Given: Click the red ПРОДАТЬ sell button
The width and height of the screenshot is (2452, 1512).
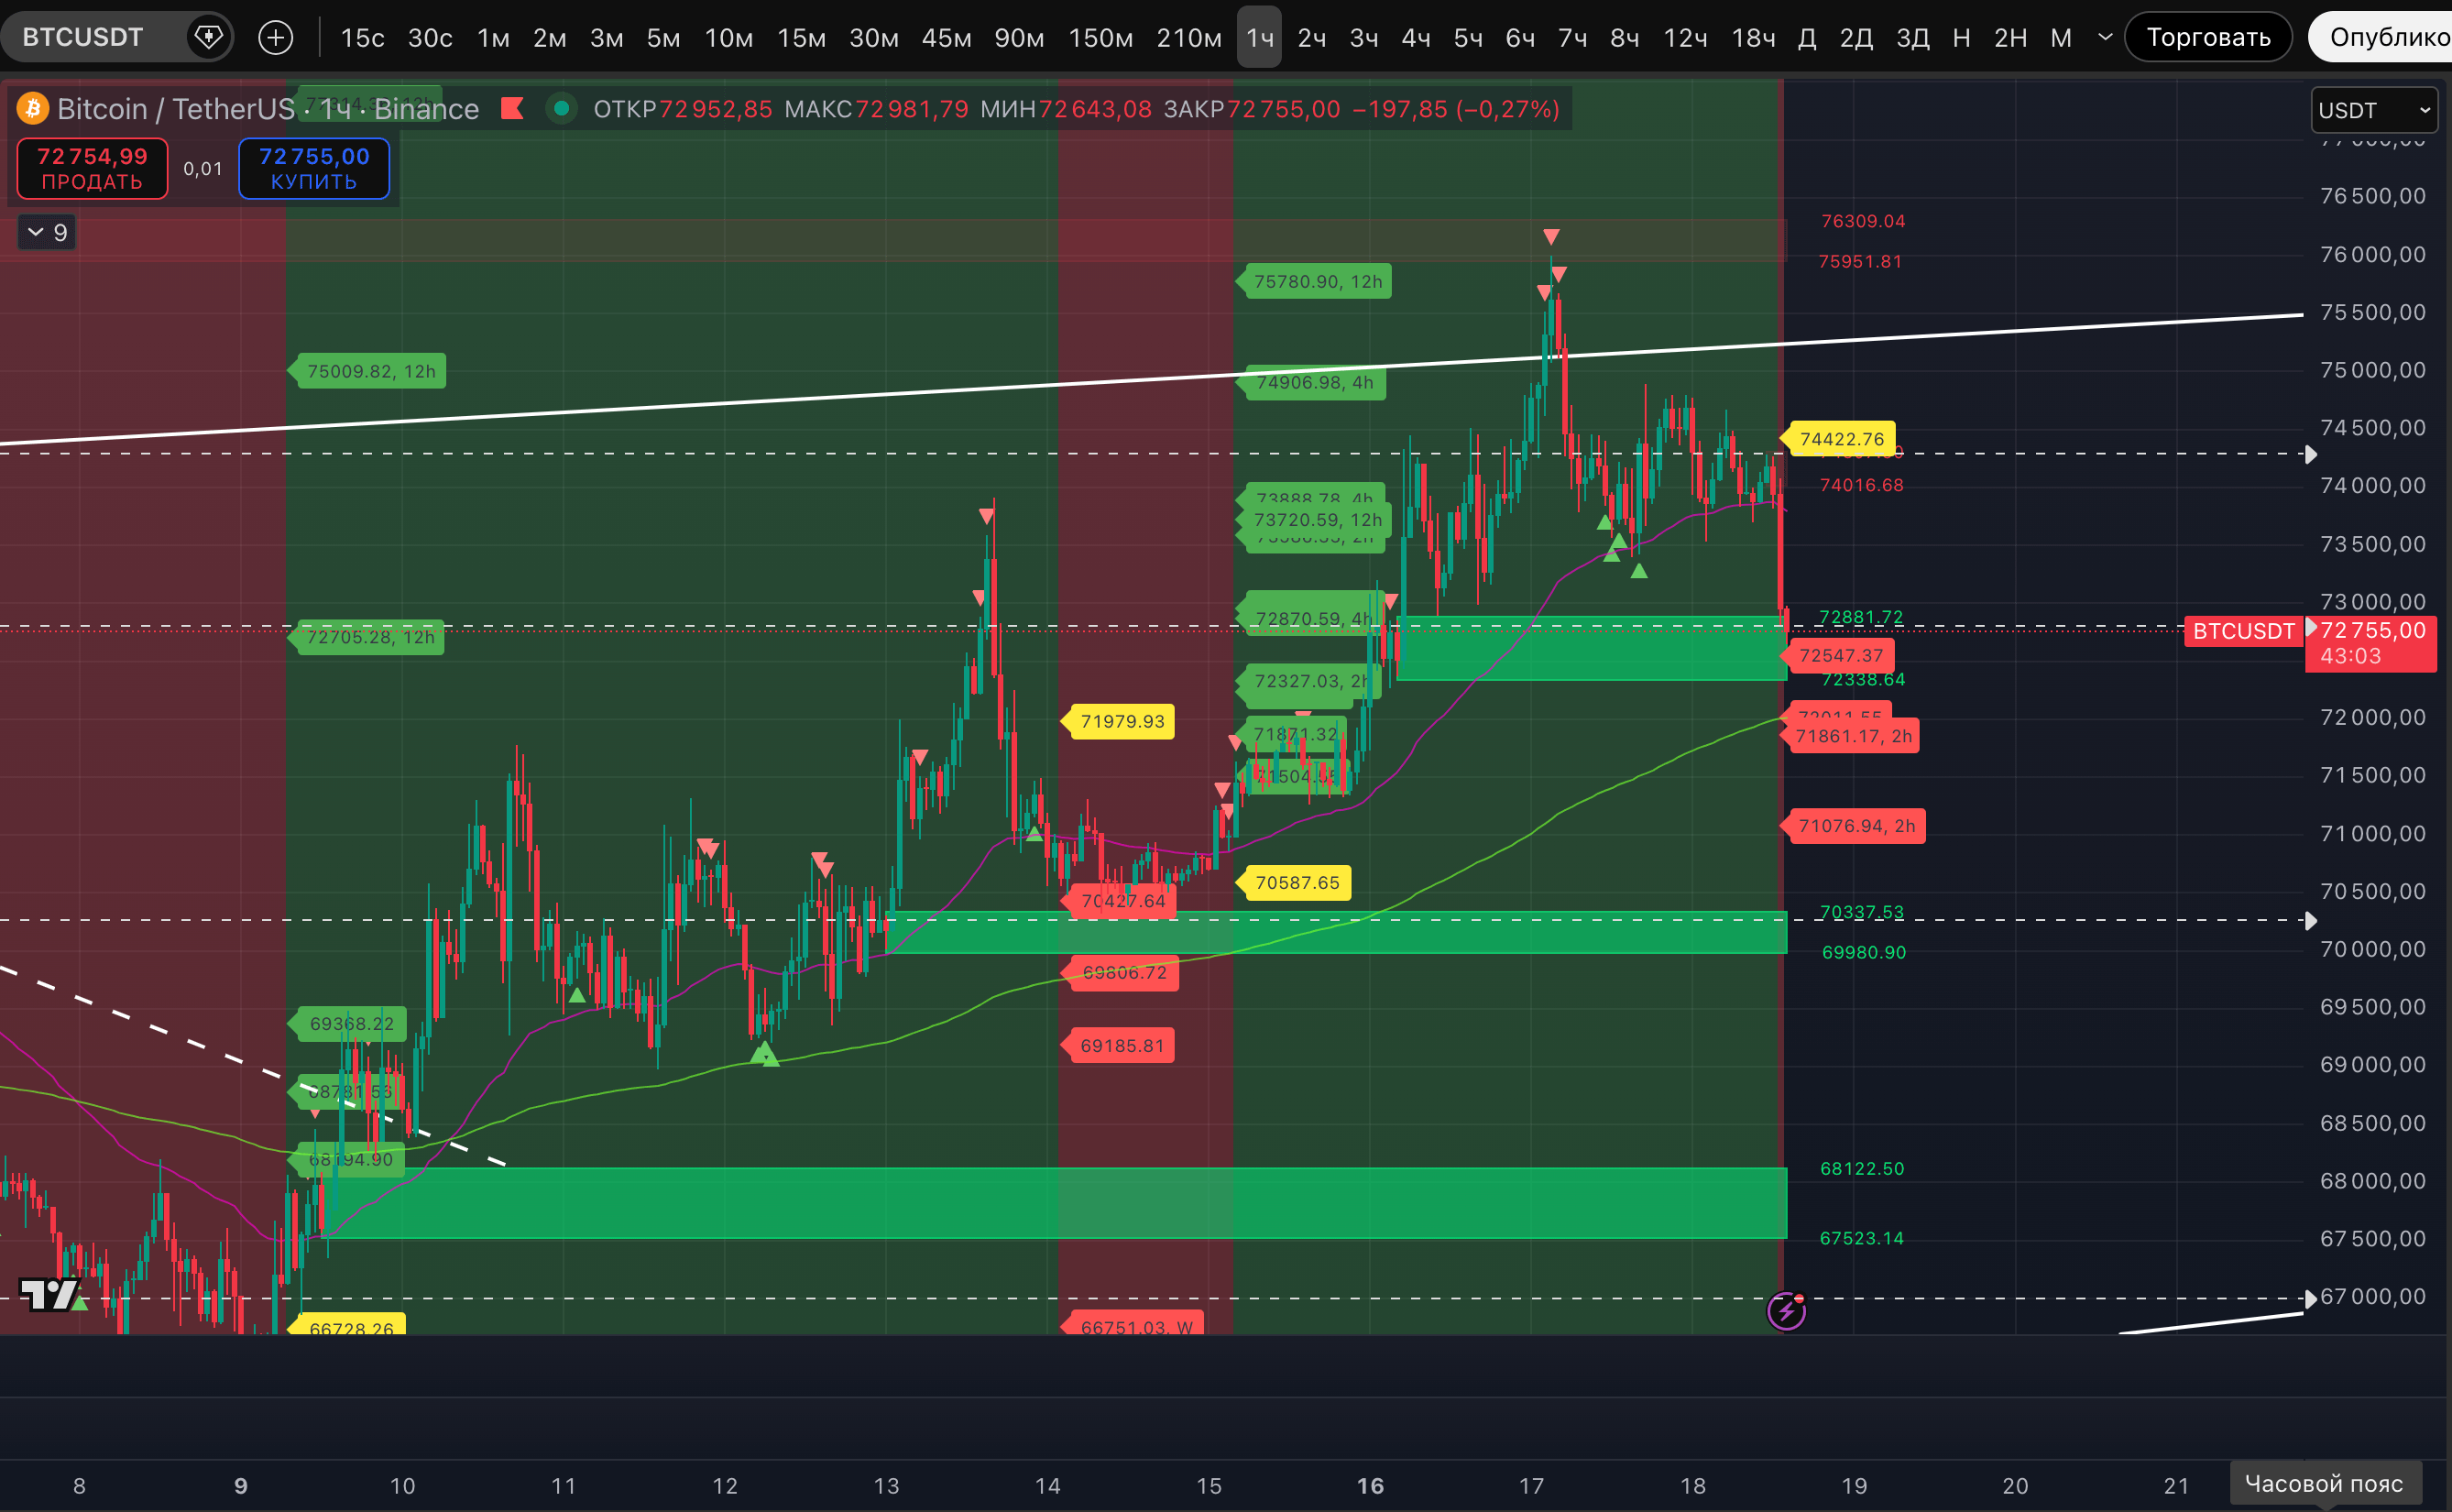Looking at the screenshot, I should pyautogui.click(x=92, y=169).
